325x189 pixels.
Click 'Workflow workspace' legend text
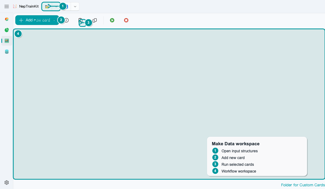tap(239, 171)
